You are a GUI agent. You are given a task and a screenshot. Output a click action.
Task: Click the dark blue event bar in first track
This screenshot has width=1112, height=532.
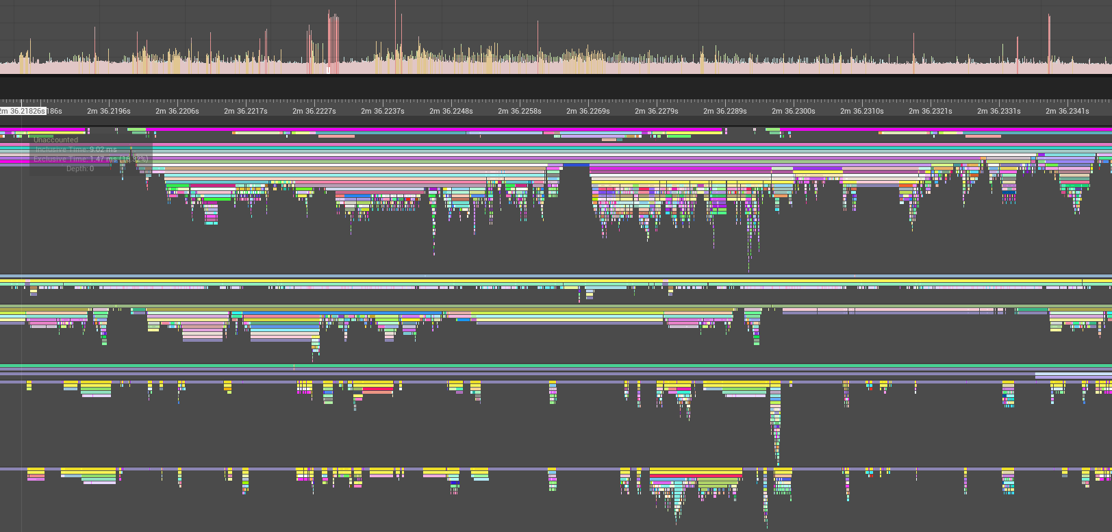576,166
